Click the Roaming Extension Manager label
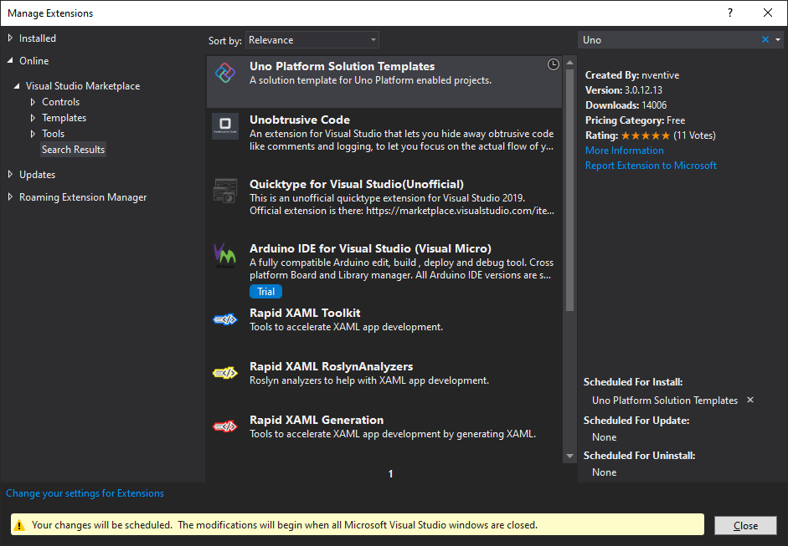This screenshot has width=788, height=546. (83, 197)
